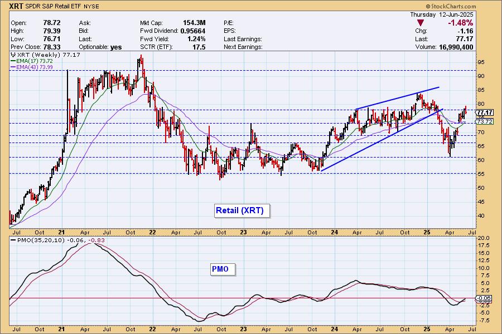Image resolution: width=502 pixels, height=334 pixels.
Task: Click the Fwd Yield value 1.24%
Action: point(196,39)
